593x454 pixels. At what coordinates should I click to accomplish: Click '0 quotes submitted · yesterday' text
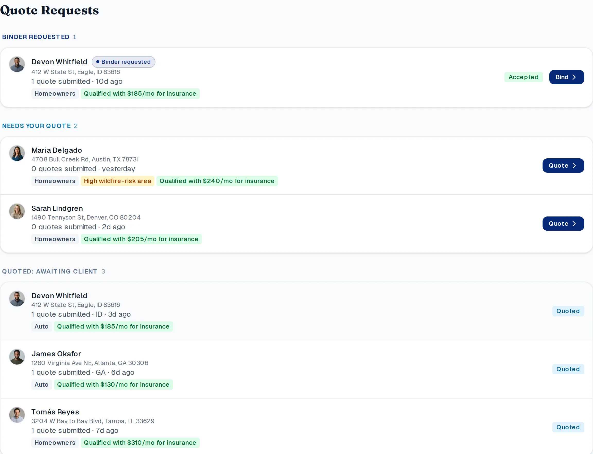pos(83,169)
